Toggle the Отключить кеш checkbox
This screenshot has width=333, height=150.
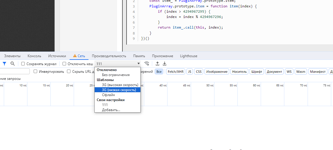pyautogui.click(x=64, y=64)
